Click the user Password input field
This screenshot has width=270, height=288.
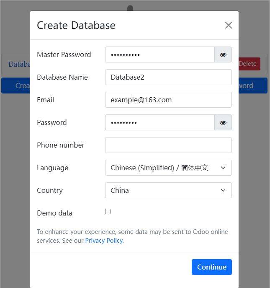pyautogui.click(x=159, y=122)
